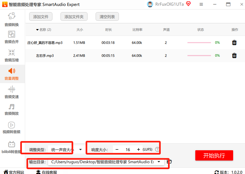Image resolution: width=245 pixels, height=174 pixels.
Task: Open the 音频变速 audio speed section
Action: coord(12,92)
